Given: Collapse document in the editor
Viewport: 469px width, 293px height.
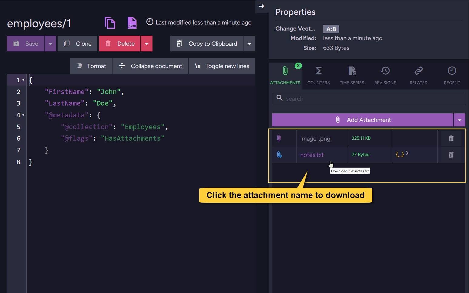Looking at the screenshot, I should (x=150, y=66).
